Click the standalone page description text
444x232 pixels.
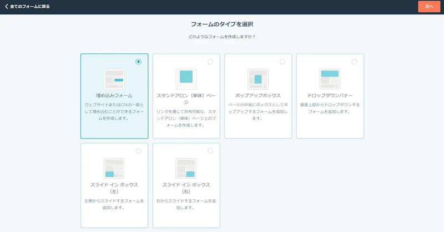[186, 118]
